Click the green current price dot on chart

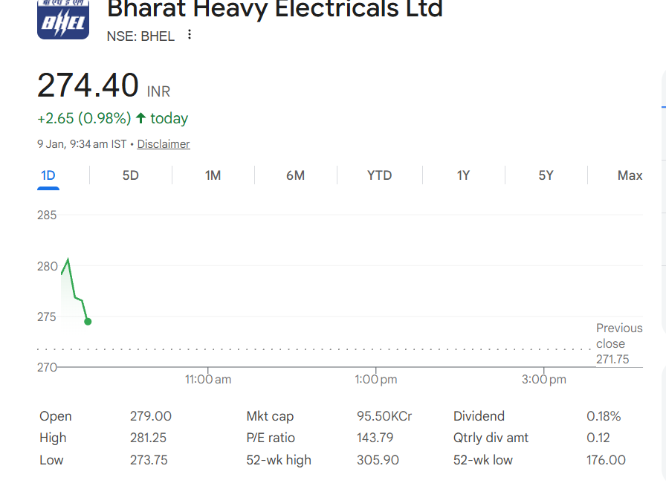coord(88,322)
